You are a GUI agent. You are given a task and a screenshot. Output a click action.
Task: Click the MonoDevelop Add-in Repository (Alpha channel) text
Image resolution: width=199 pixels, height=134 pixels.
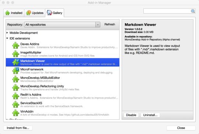click(x=152, y=39)
